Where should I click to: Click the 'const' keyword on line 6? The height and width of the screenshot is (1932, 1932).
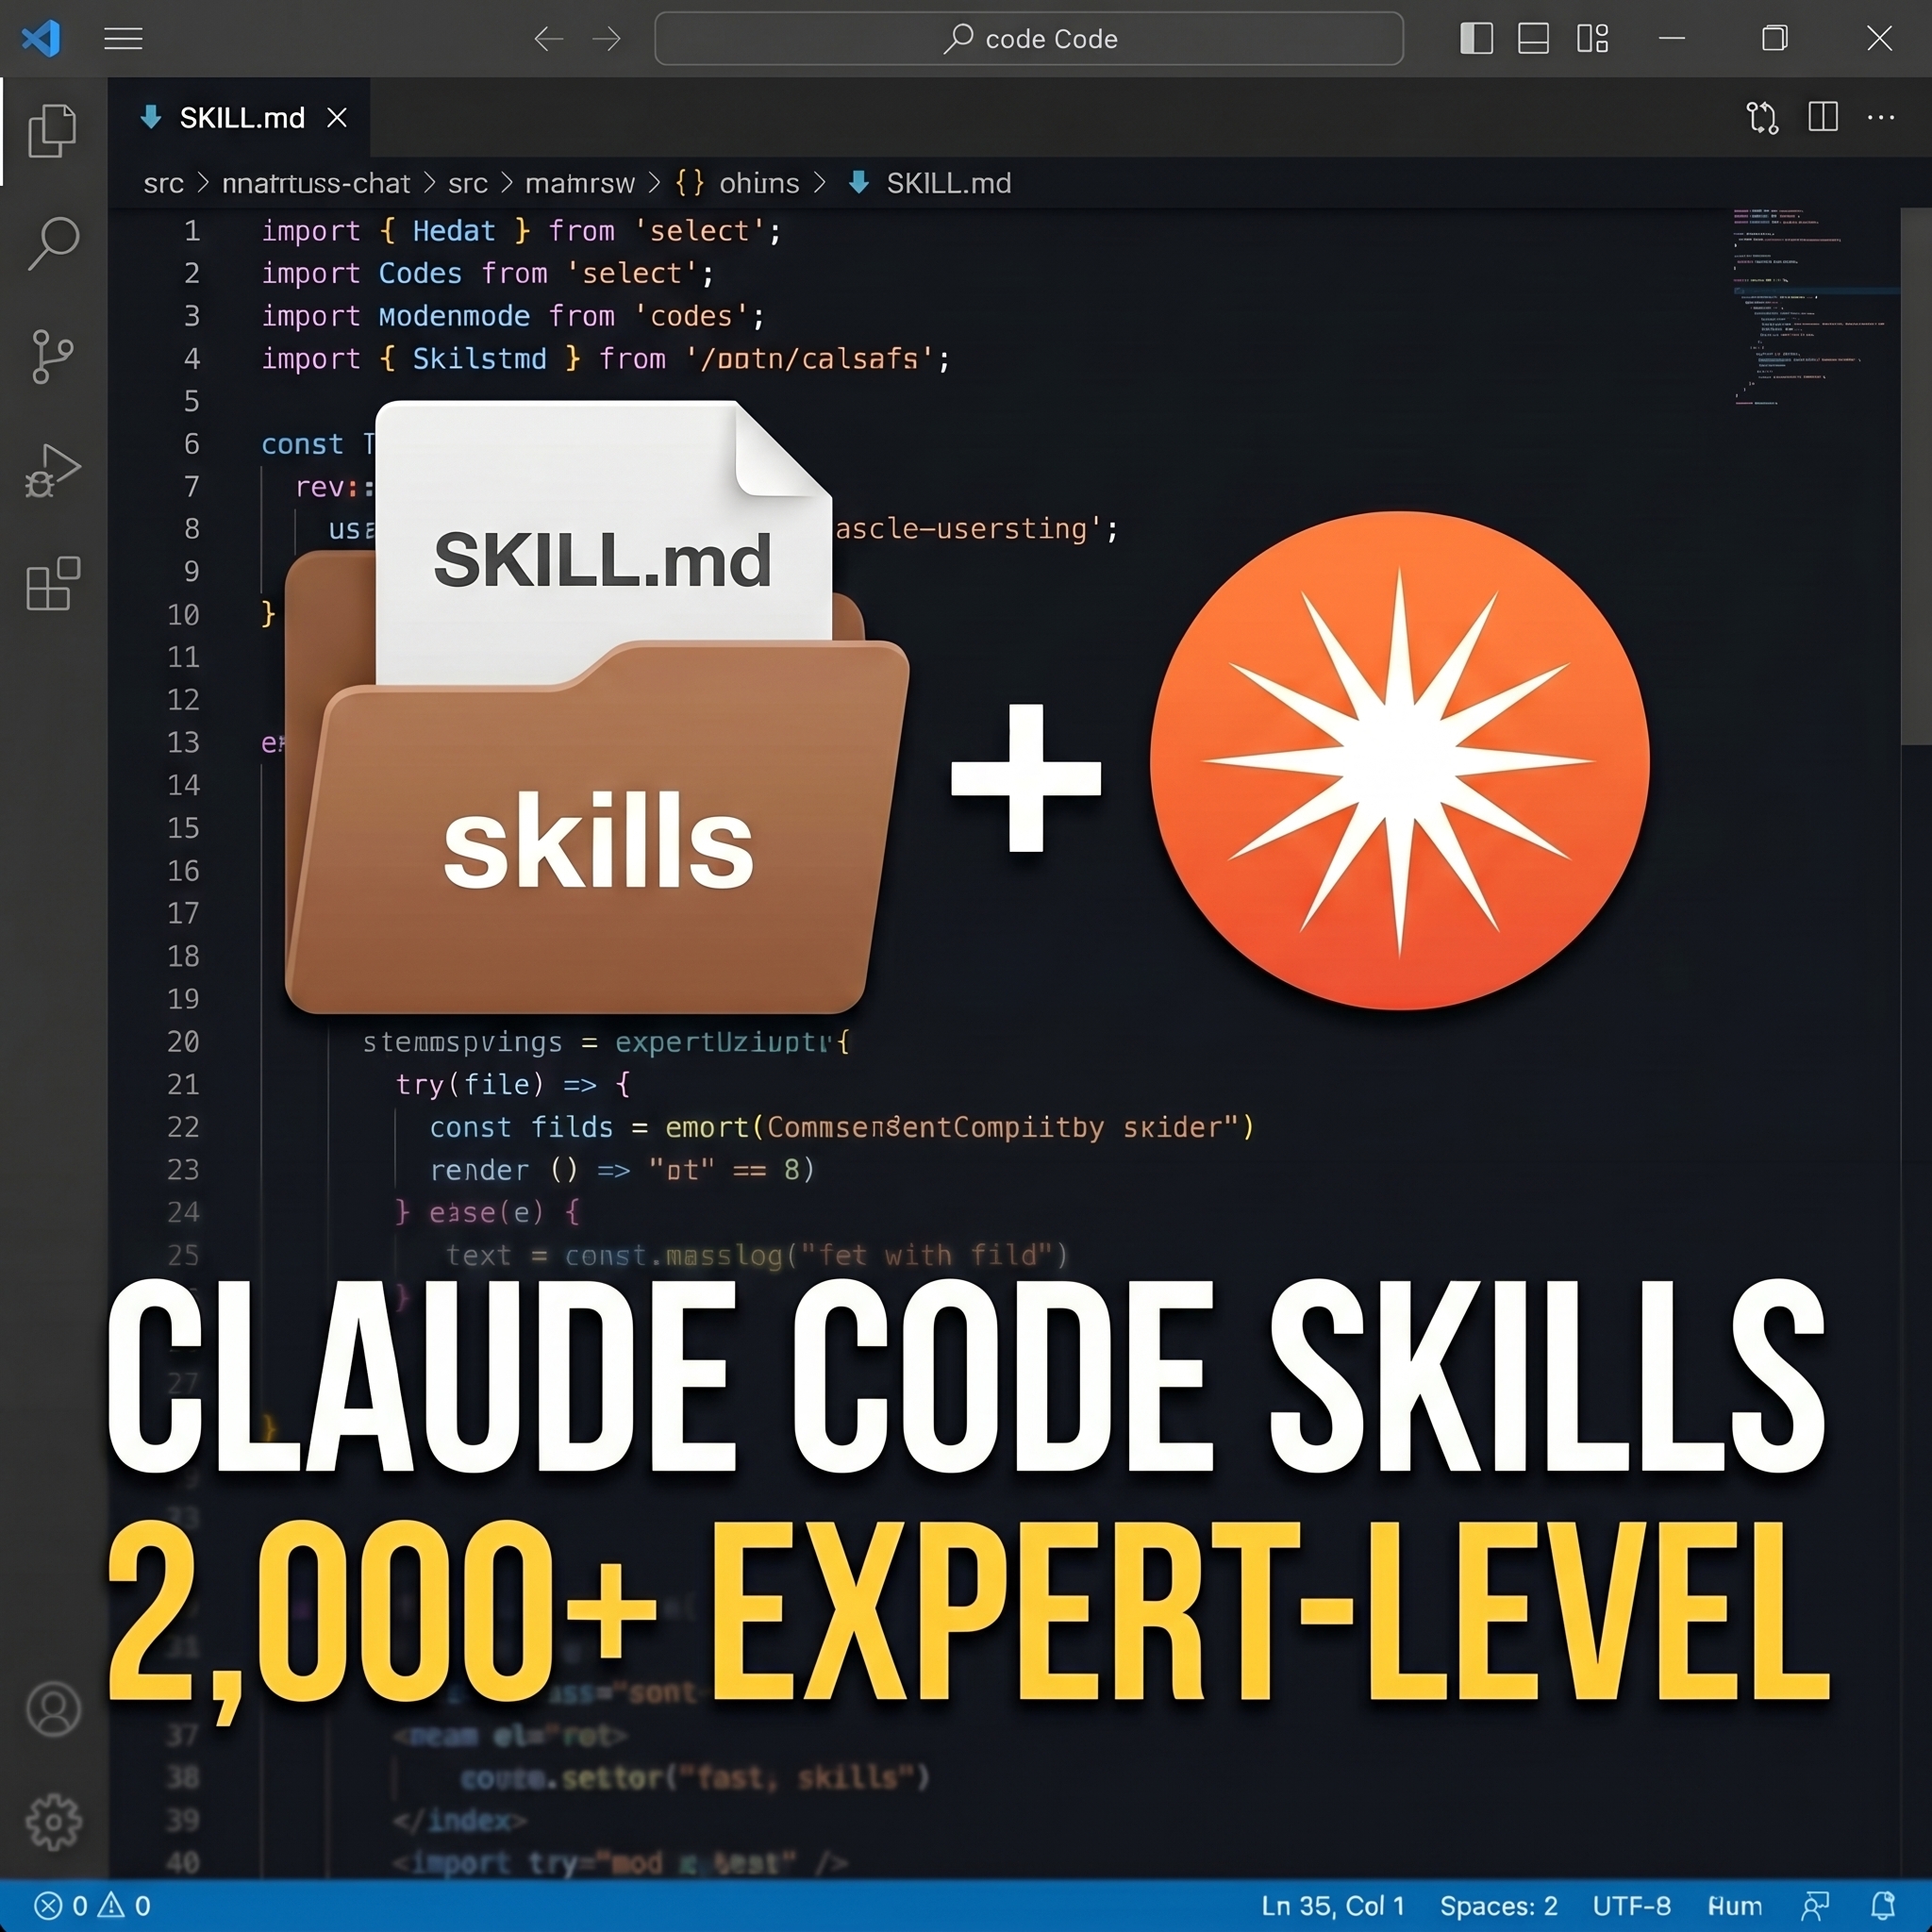tap(302, 444)
